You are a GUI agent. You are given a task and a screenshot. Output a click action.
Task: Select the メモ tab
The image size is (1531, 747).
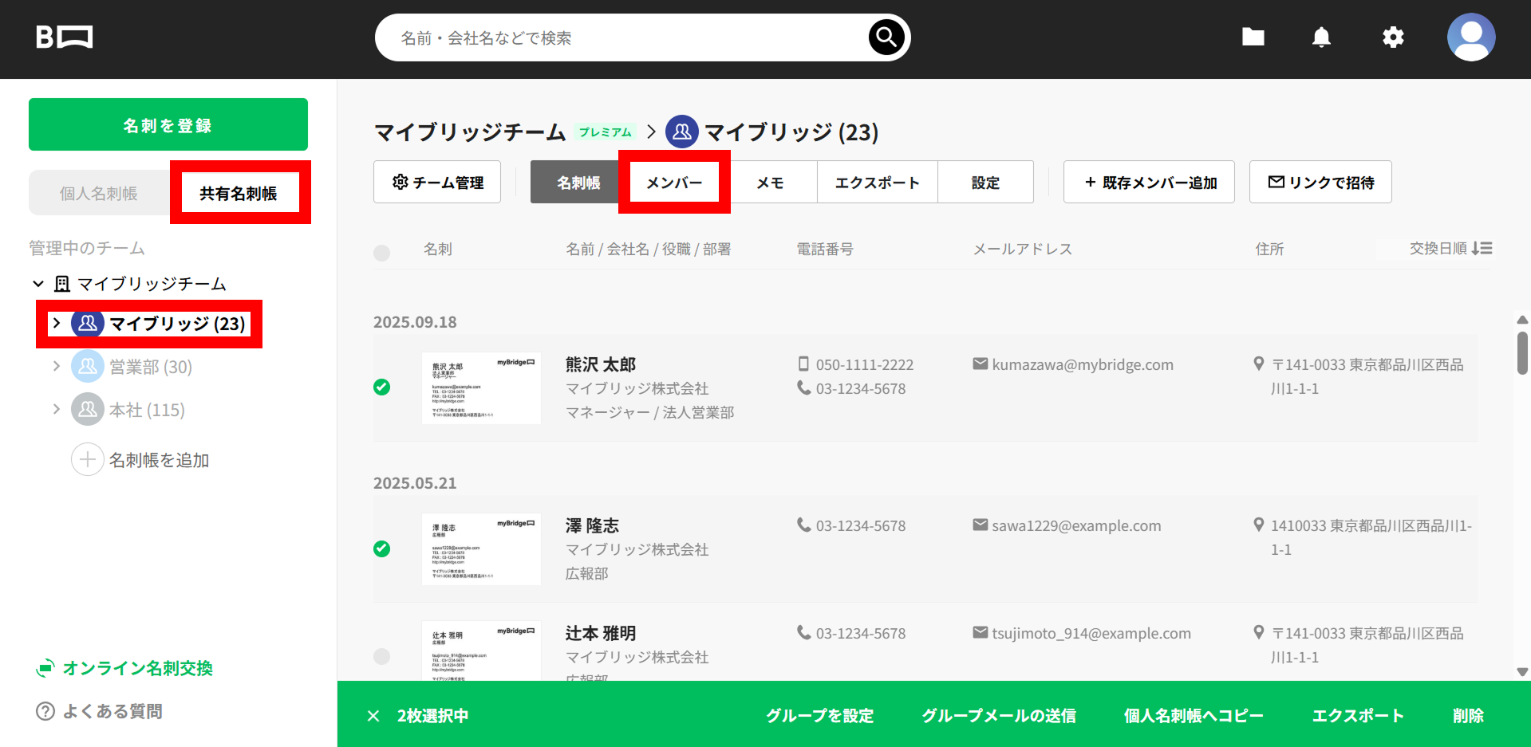click(770, 183)
